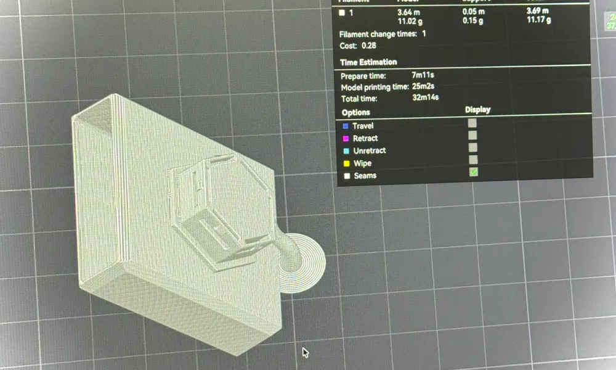Click the yellow Wipe color swatch
The image size is (616, 370).
click(x=346, y=163)
